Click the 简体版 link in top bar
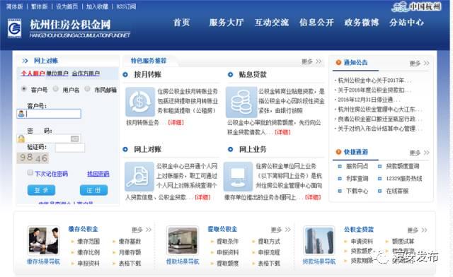The image size is (453, 277). [14, 6]
